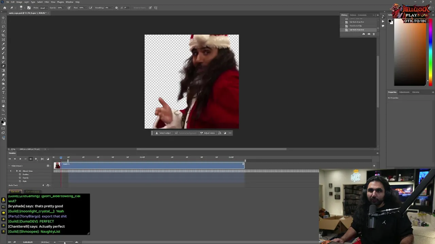Select the Type tool
This screenshot has width=435, height=244.
click(4, 93)
